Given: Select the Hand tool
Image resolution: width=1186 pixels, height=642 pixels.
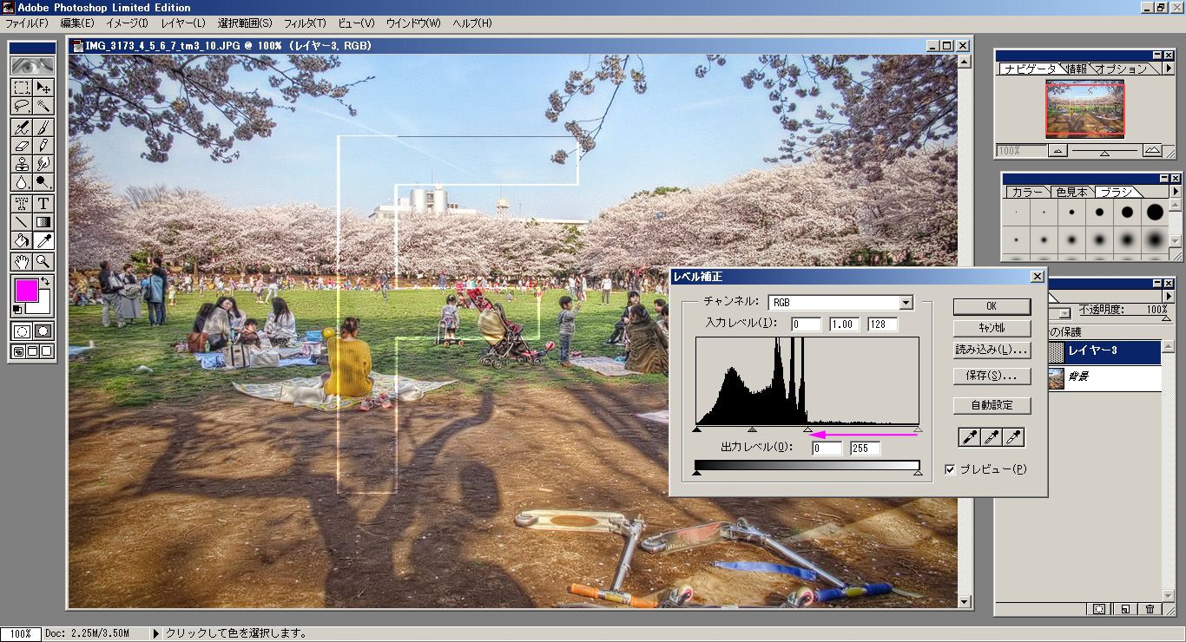Looking at the screenshot, I should click(22, 261).
